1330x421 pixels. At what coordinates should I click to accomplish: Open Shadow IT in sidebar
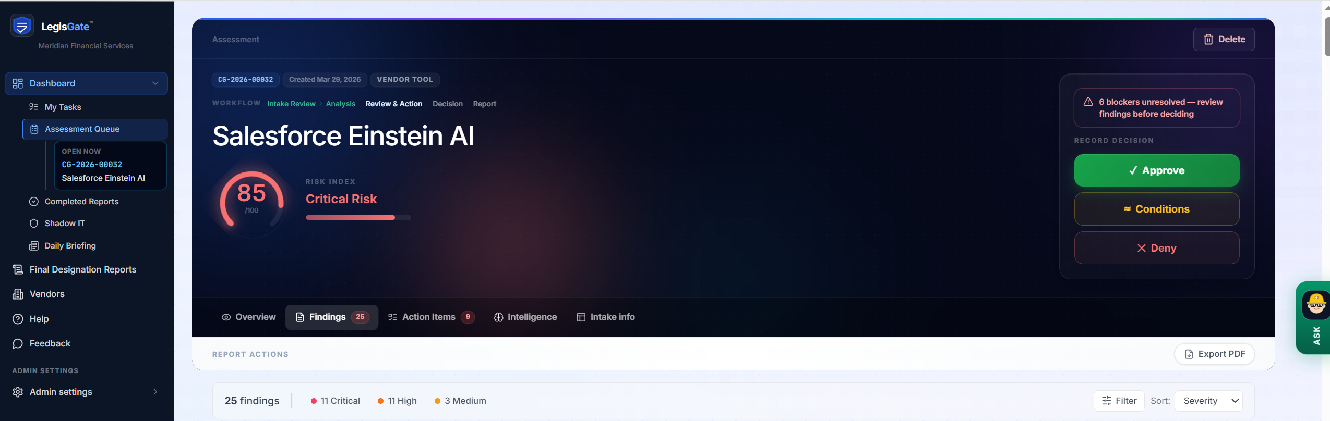(95, 223)
